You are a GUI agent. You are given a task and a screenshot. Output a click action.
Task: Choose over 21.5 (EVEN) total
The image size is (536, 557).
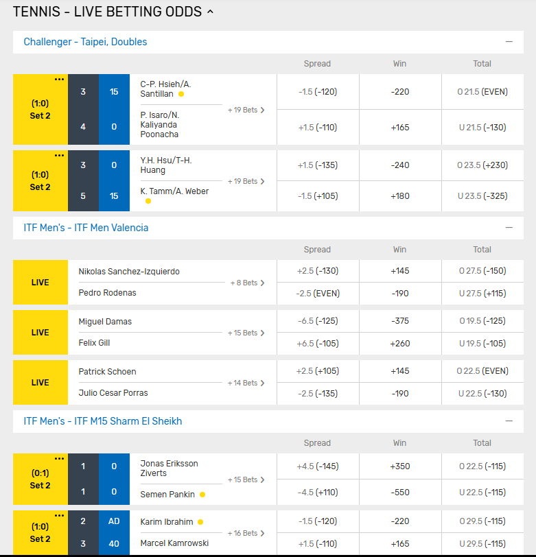pos(482,91)
